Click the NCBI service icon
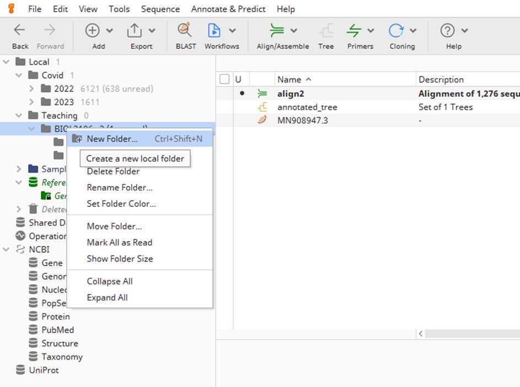 click(x=20, y=249)
